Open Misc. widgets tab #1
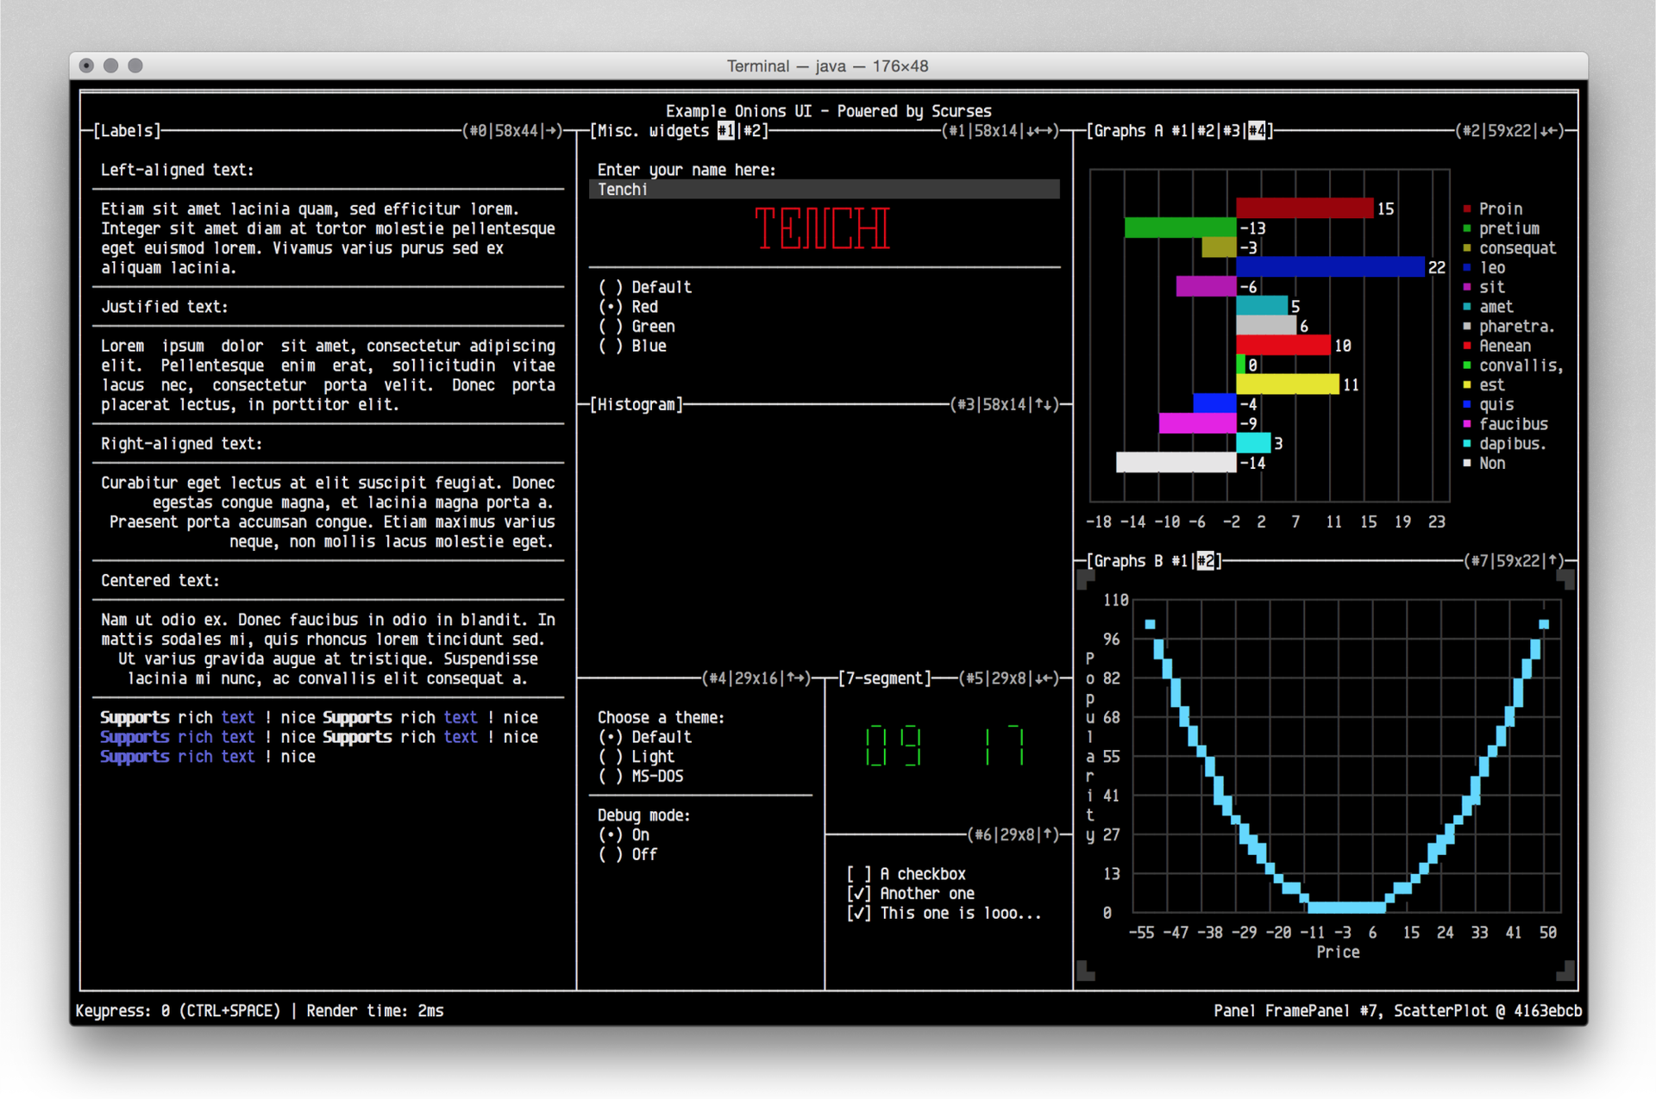 coord(726,131)
